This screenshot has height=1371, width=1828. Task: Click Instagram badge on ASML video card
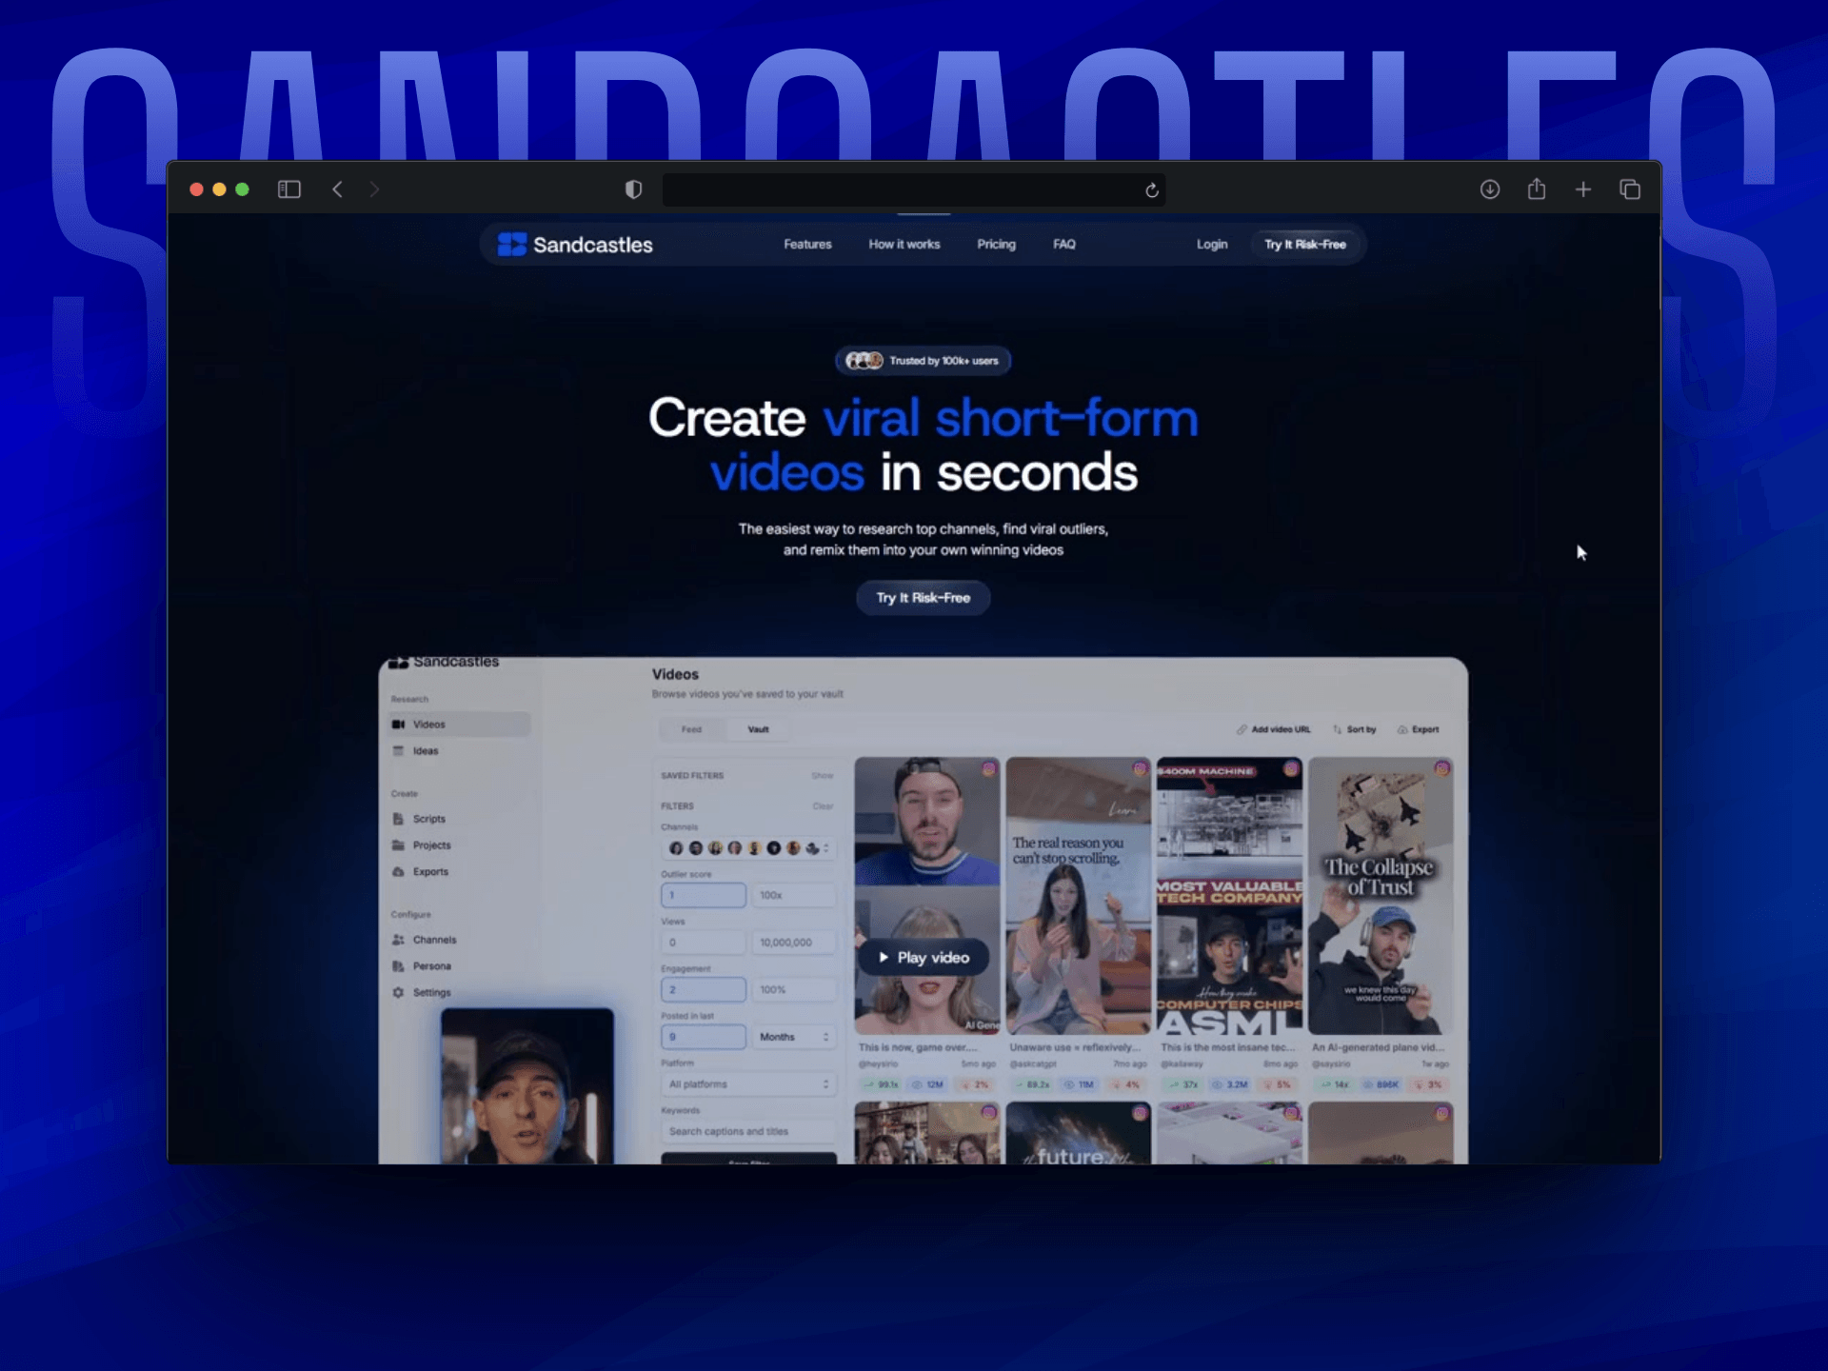click(1291, 768)
